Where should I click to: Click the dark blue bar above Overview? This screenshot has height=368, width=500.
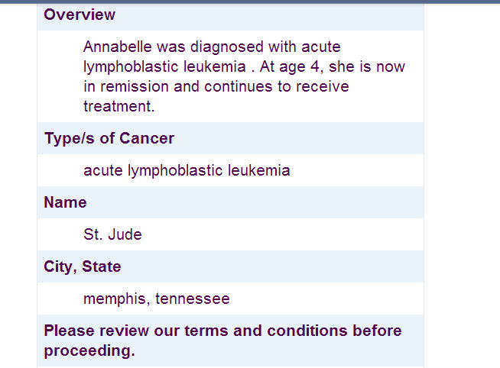click(x=250, y=2)
